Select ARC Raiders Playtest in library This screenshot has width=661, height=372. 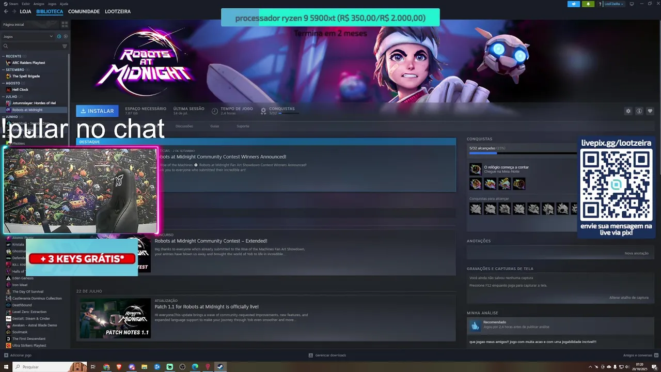tap(28, 63)
